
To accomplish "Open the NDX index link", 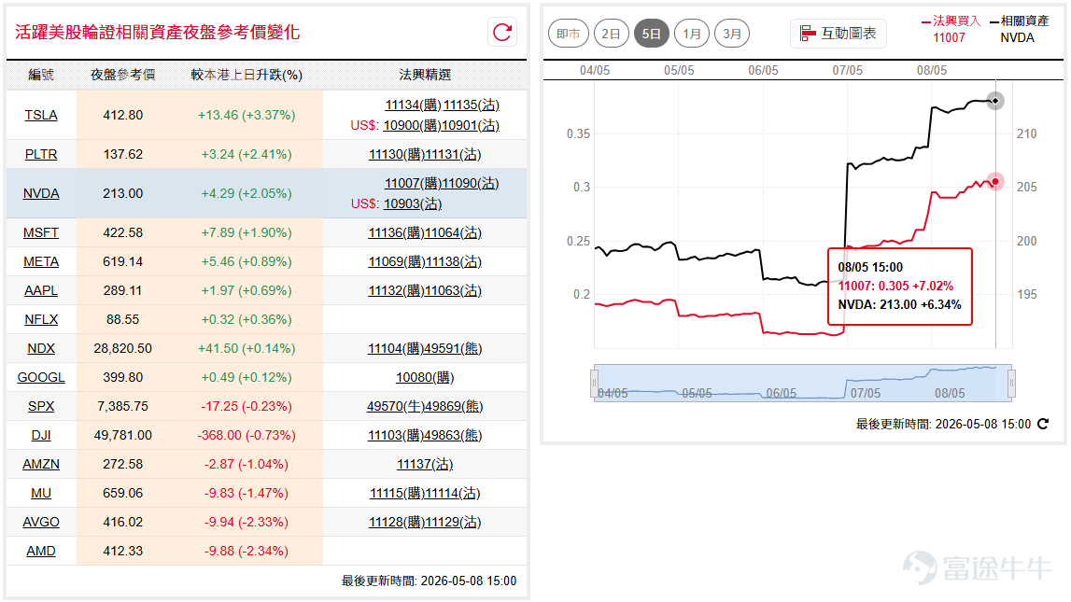I will click(x=41, y=348).
